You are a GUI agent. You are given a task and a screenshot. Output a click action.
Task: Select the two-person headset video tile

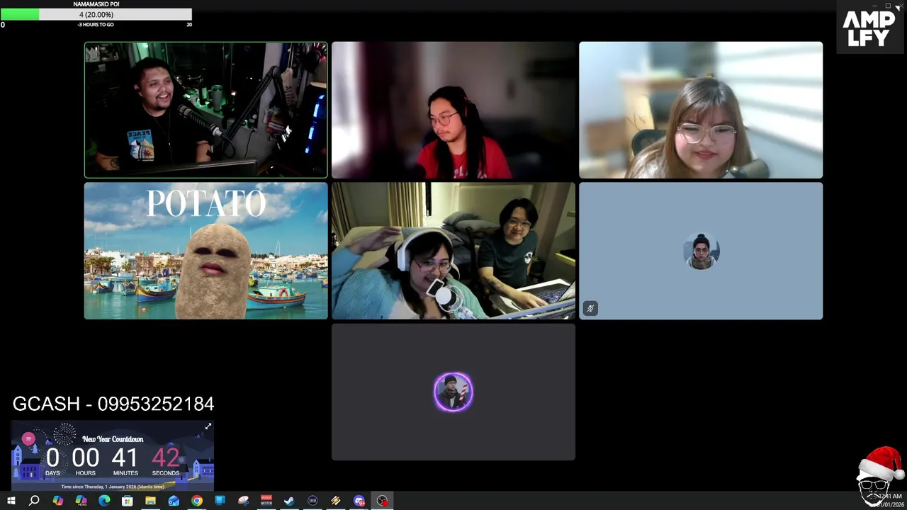[x=453, y=251]
